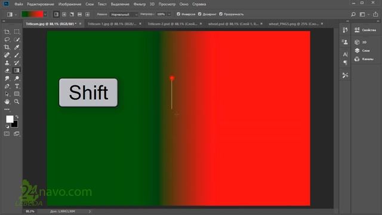Open the opacity slider dropdown arrow
The height and width of the screenshot is (215, 382).
(x=169, y=14)
